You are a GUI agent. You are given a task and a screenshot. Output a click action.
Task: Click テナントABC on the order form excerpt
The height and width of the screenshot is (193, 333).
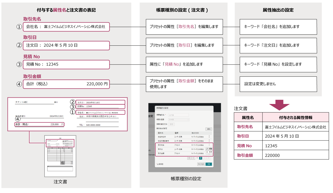[x=21, y=102]
